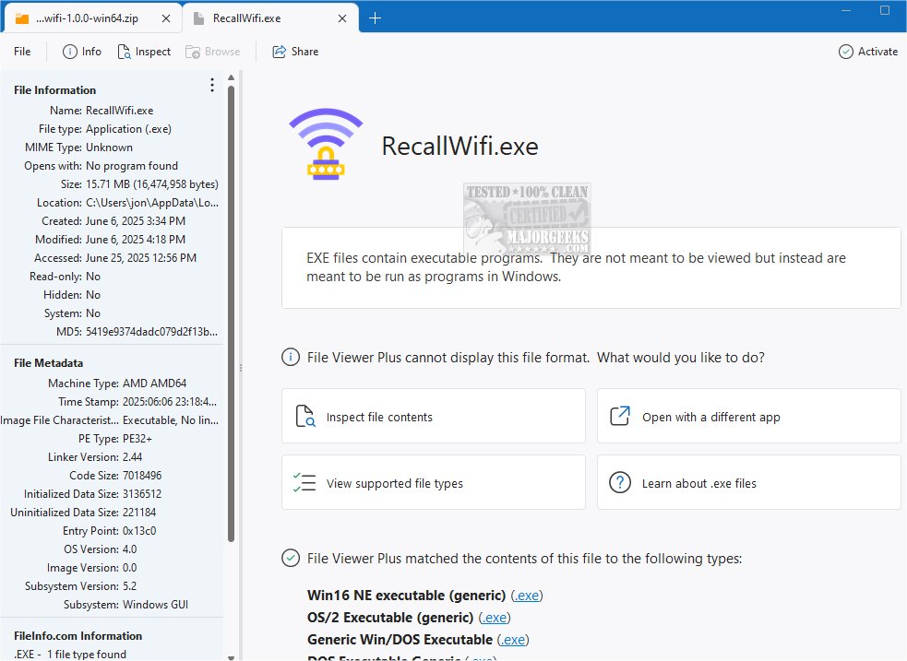This screenshot has height=661, width=907.
Task: Click Open with a different app card
Action: coord(748,416)
